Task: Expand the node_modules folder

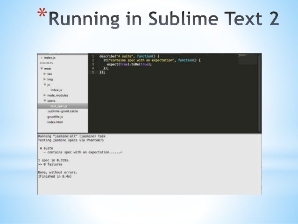Action: coord(45,95)
